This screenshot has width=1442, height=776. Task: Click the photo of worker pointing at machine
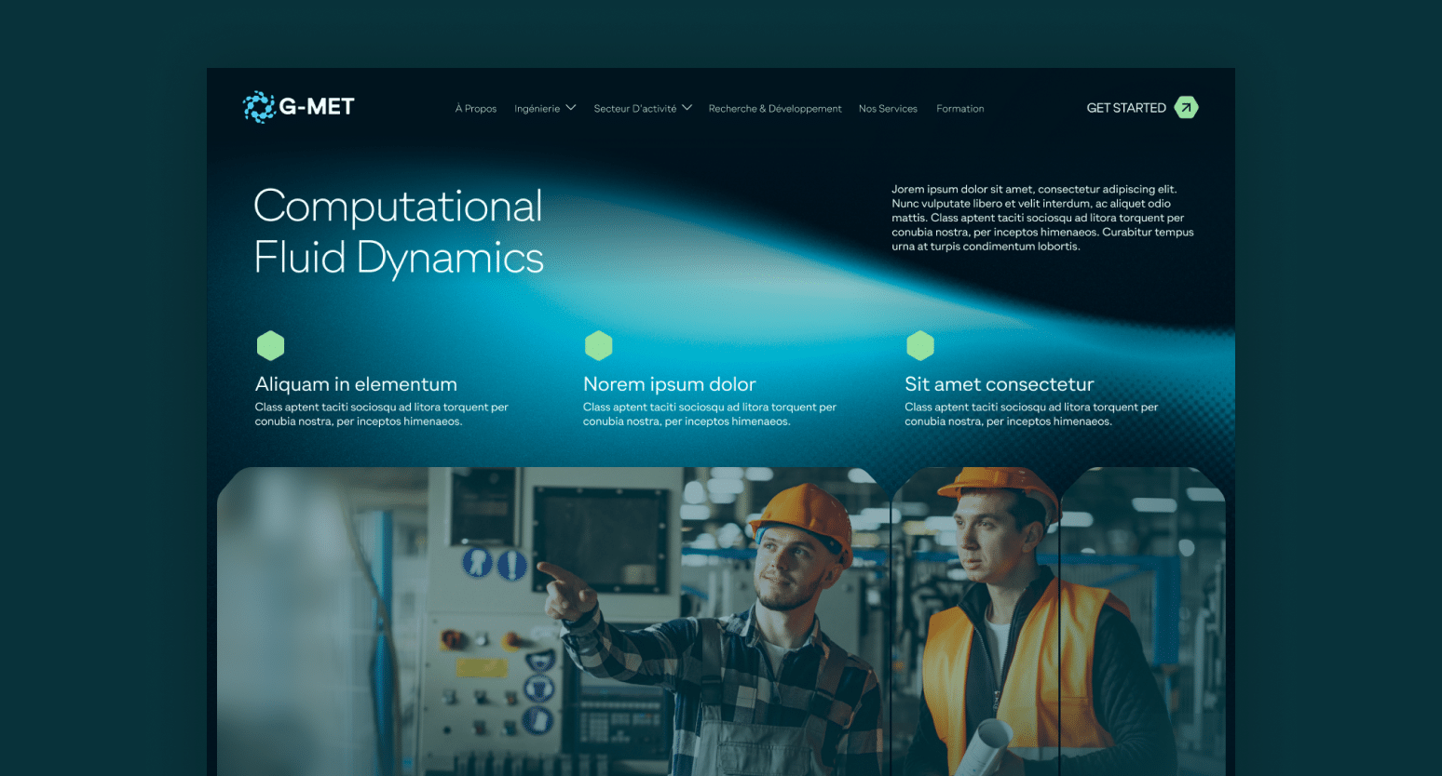coord(553,622)
